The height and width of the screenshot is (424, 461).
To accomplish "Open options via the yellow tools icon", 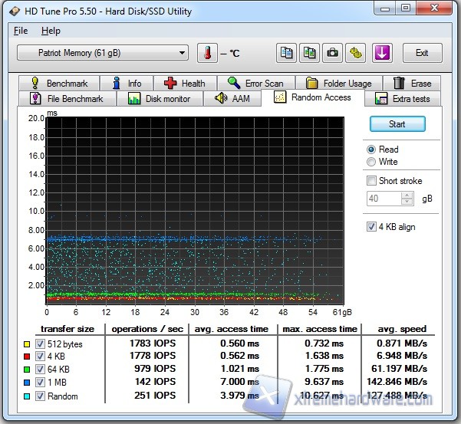I will 356,53.
